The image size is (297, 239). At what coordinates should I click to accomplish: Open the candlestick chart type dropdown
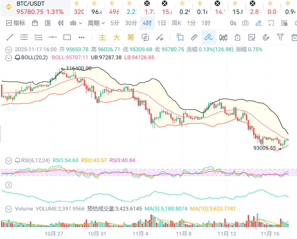tap(76, 23)
